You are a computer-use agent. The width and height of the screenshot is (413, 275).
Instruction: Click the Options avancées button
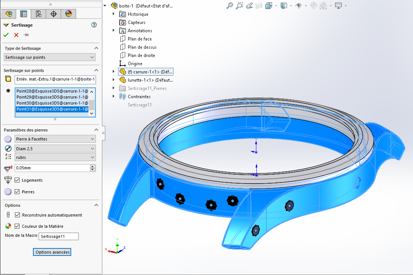(52, 252)
